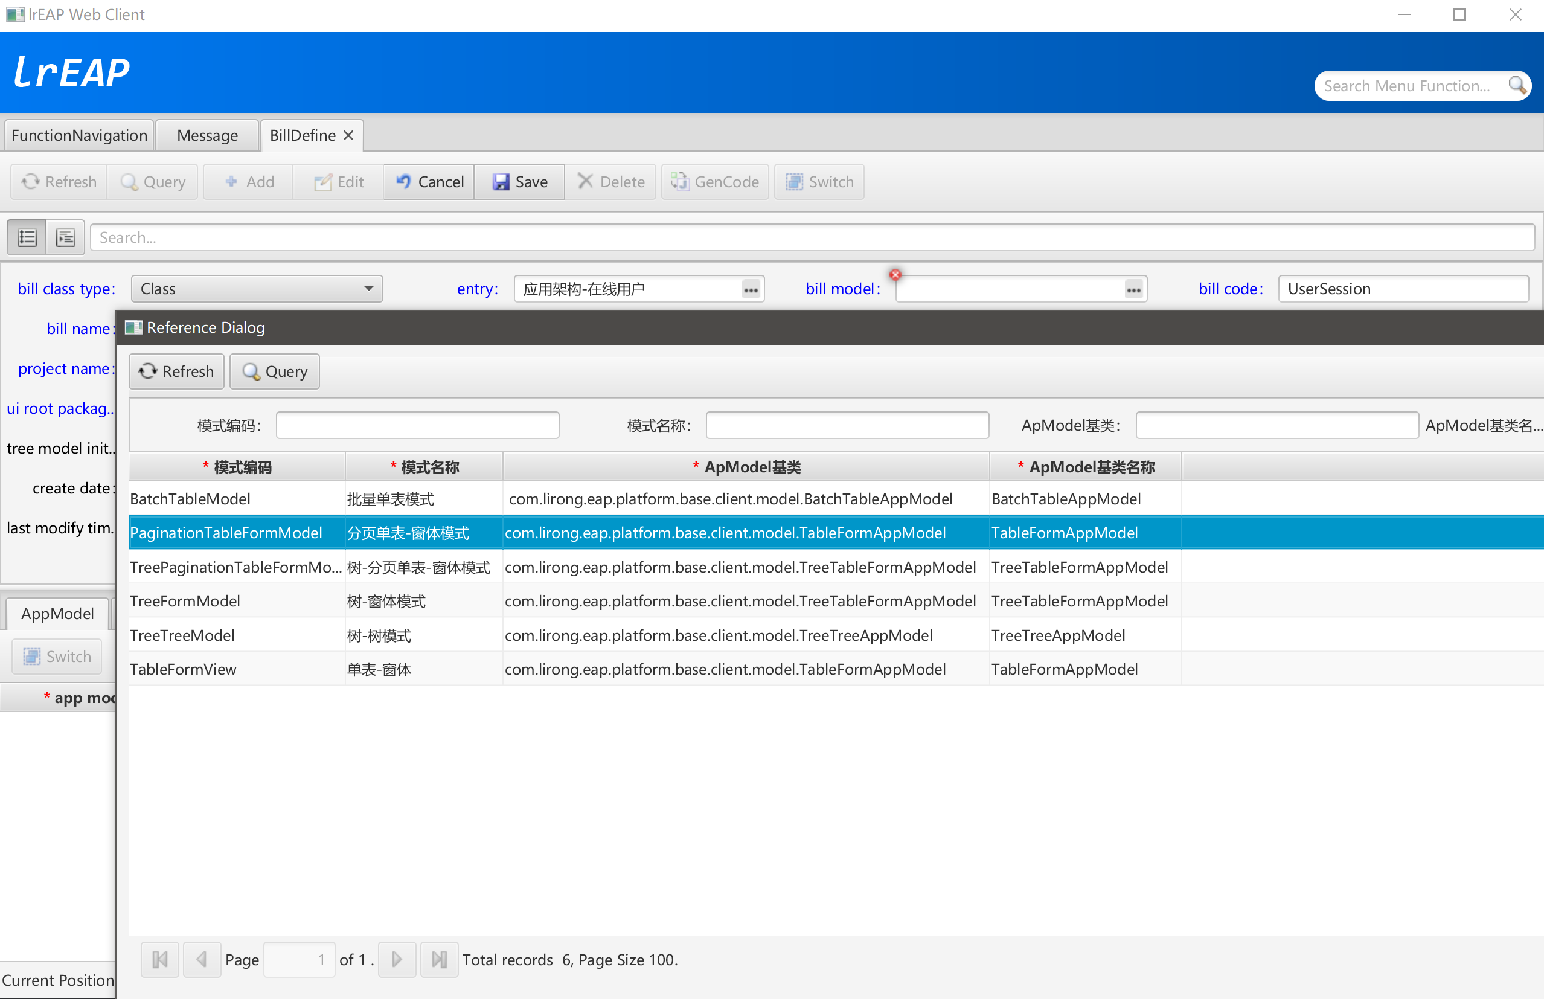Refresh the Reference Dialog list

[x=176, y=371]
